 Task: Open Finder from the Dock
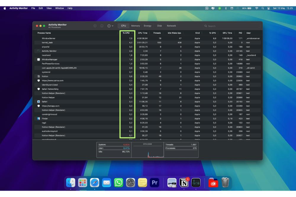(71, 183)
